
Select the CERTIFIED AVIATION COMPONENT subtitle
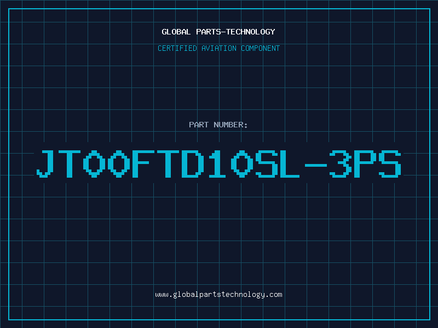[x=218, y=48]
